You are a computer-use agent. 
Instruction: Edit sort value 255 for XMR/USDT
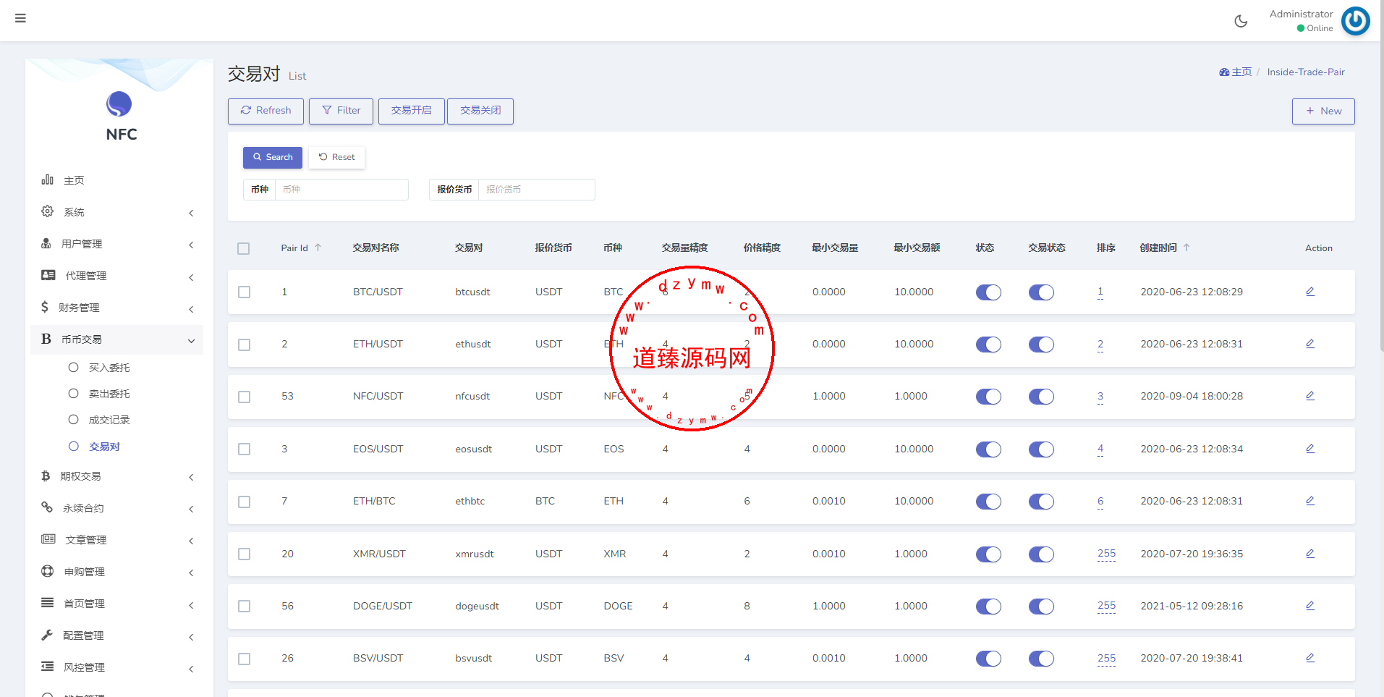click(x=1106, y=554)
